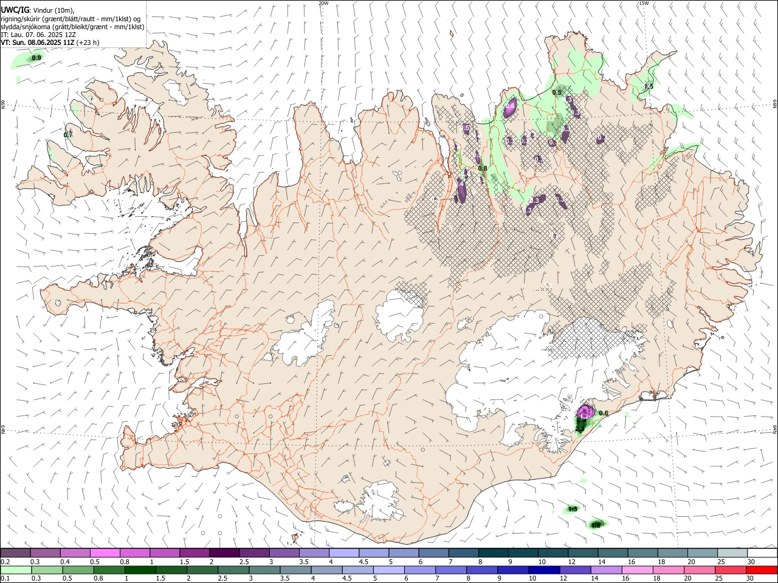Click the '64N' latitude label on the right edge
This screenshot has height=583, width=778.
coord(775,429)
